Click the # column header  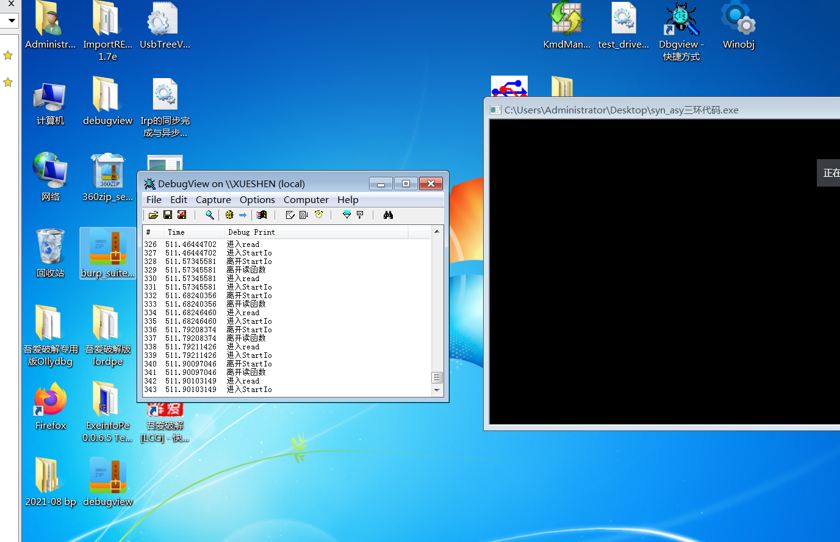point(153,232)
